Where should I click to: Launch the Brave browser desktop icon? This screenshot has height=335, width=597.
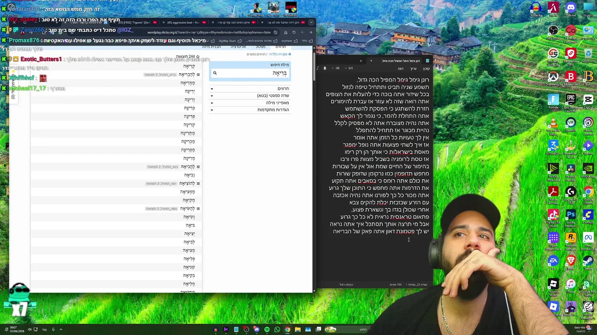571,261
